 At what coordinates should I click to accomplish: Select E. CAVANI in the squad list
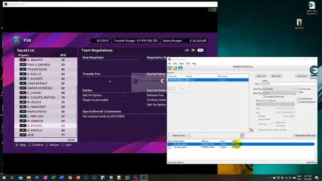pos(46,93)
